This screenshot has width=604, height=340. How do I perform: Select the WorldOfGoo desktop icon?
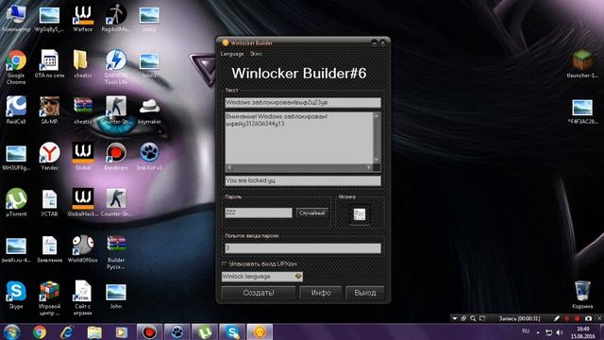tap(83, 249)
